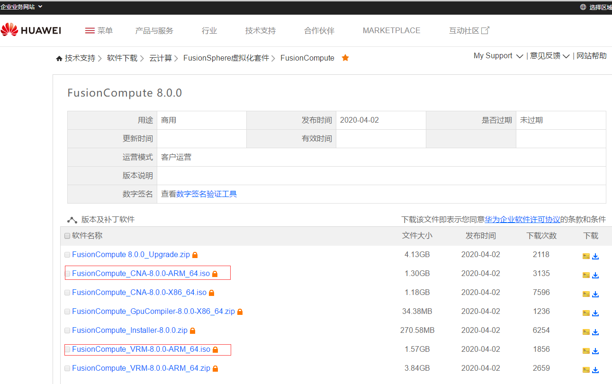Favorite FusionCompute with the orange star
Image resolution: width=612 pixels, height=384 pixels.
pos(345,58)
